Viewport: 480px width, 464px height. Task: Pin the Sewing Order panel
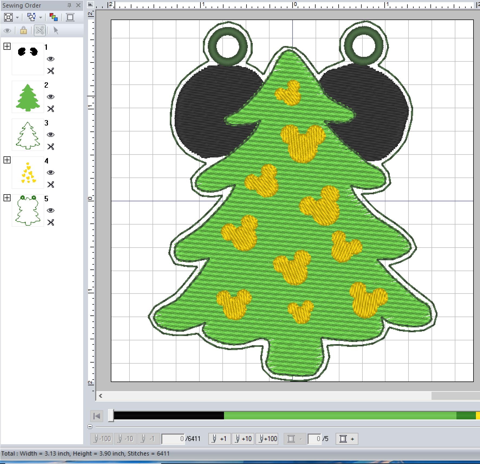click(69, 5)
